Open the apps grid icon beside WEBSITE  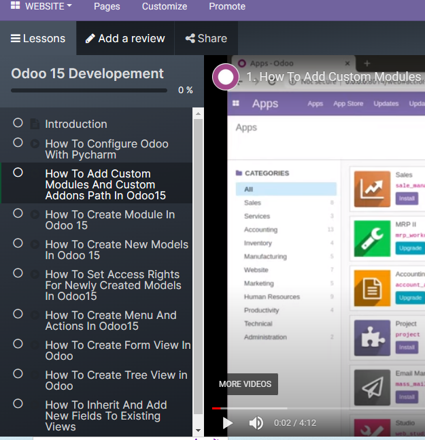(15, 5)
